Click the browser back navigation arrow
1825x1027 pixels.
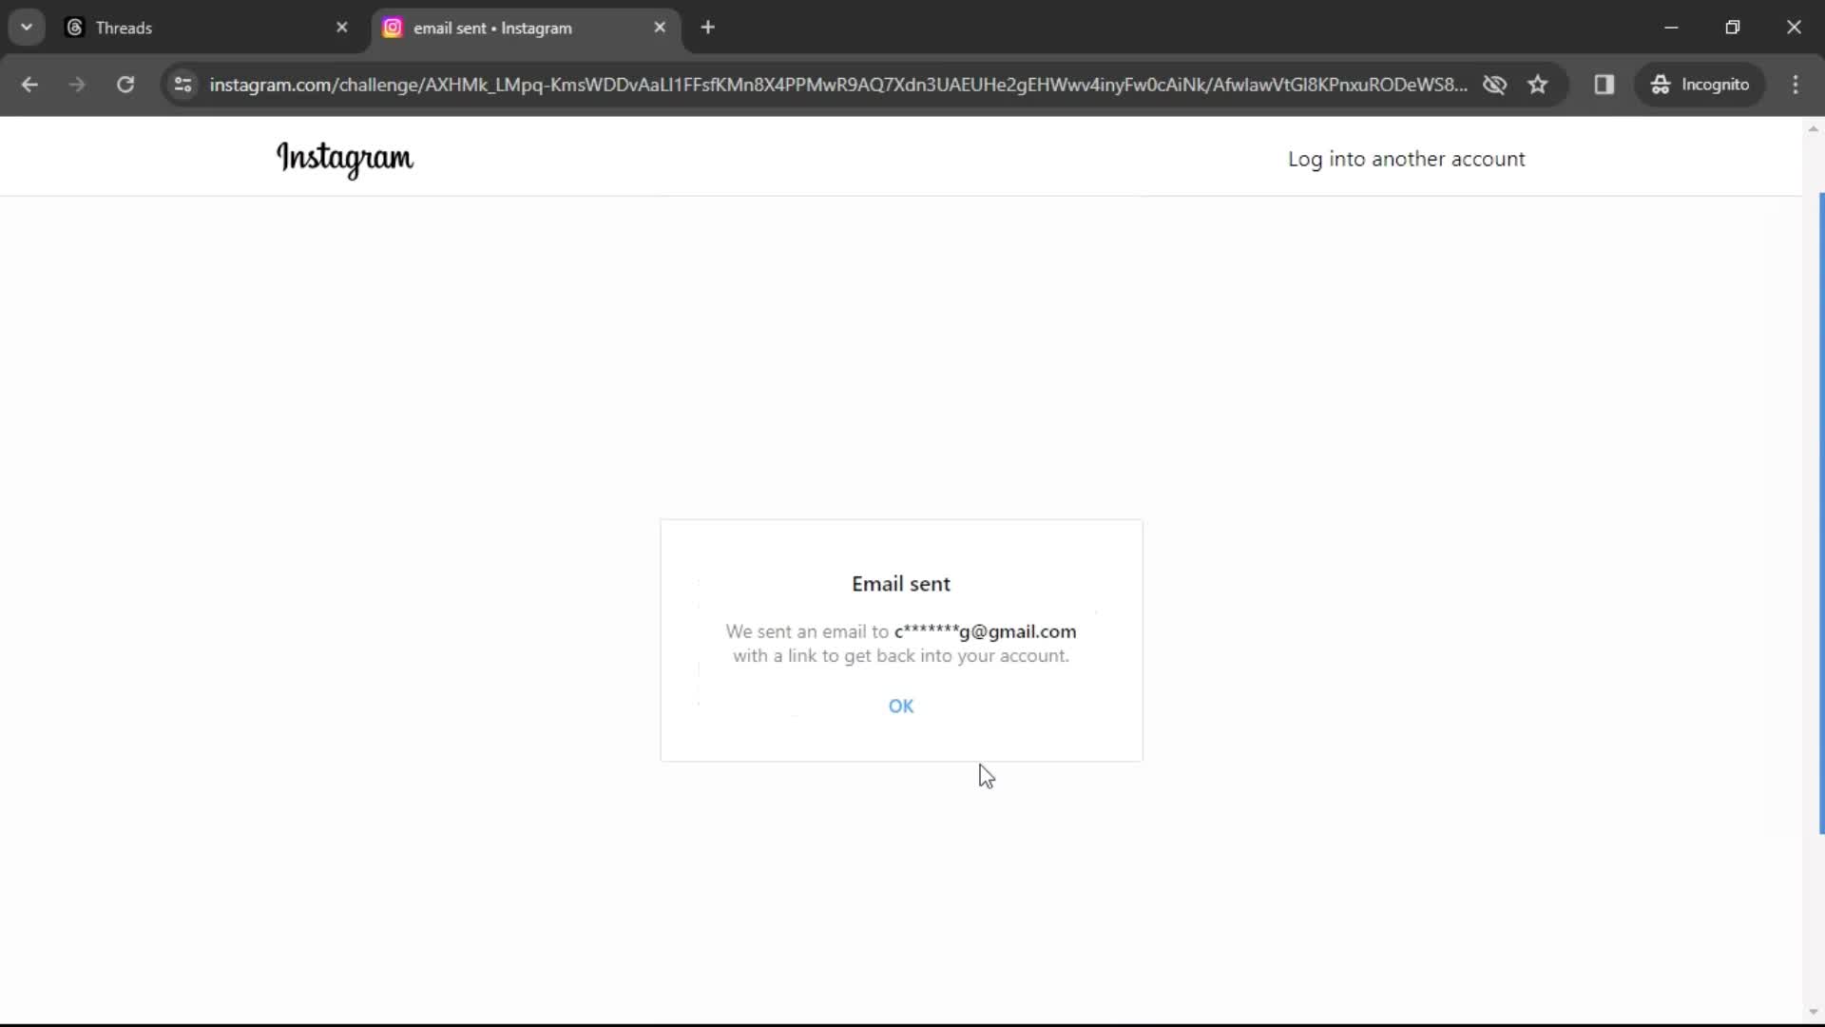(x=30, y=84)
